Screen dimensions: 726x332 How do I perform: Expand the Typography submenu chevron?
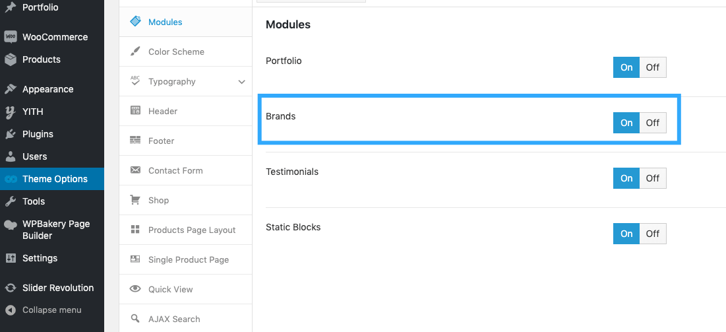click(x=242, y=82)
